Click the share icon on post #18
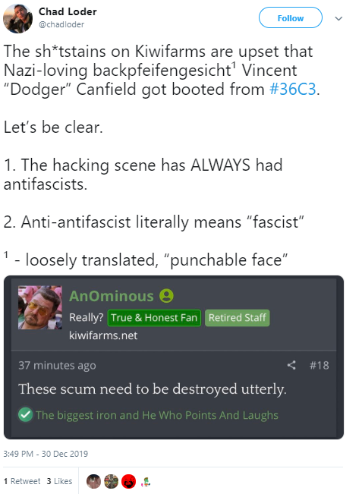 (291, 365)
